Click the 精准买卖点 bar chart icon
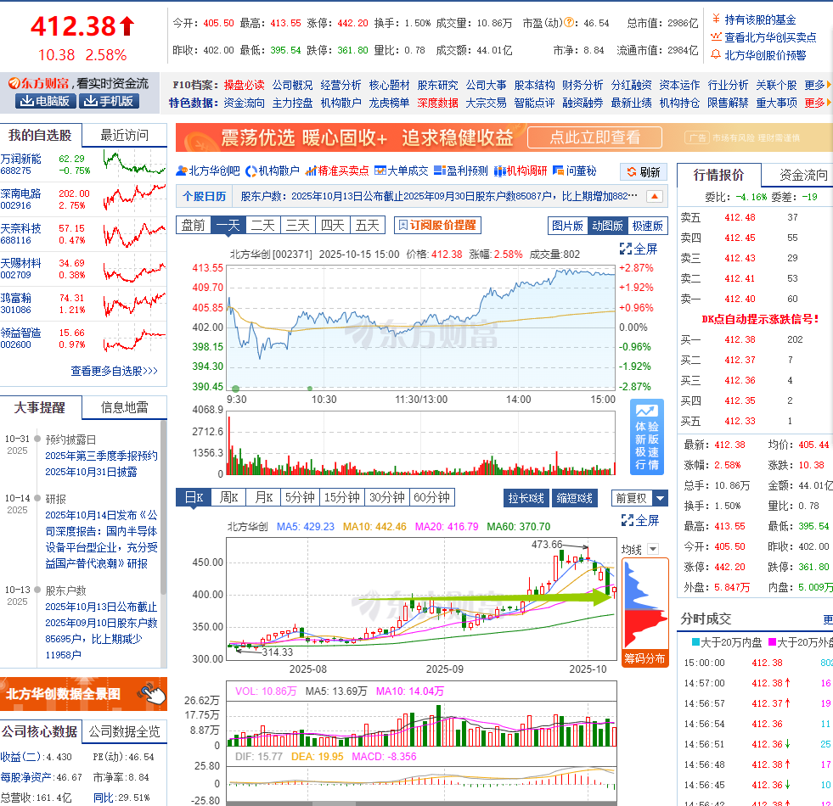This screenshot has width=833, height=806. 312,171
